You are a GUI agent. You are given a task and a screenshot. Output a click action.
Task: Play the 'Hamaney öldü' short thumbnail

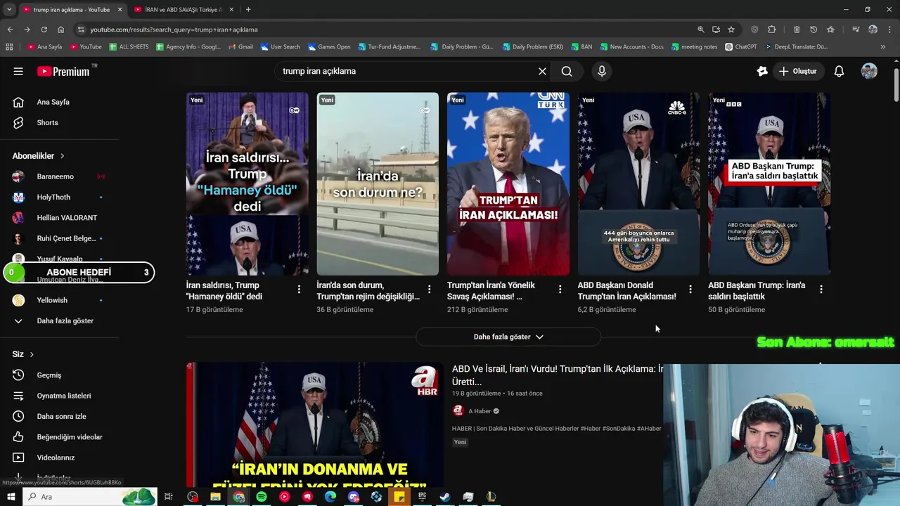(x=247, y=183)
